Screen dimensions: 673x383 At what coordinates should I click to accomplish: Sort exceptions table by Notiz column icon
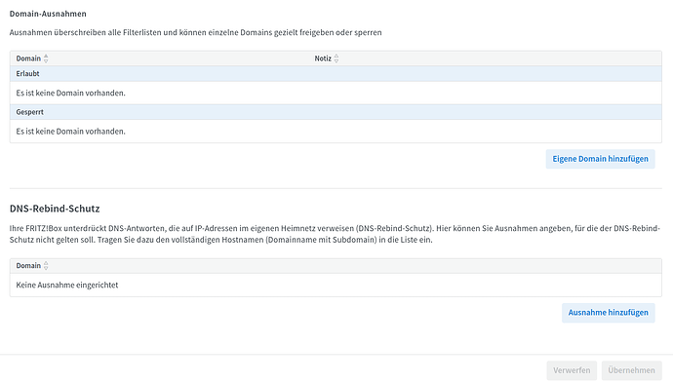click(x=336, y=58)
